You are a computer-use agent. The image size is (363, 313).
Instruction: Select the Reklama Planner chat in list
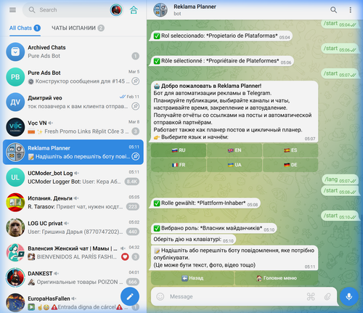(73, 152)
